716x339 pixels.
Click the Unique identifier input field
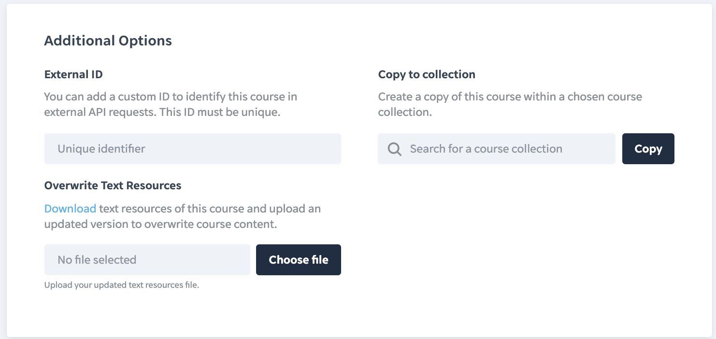coord(192,149)
